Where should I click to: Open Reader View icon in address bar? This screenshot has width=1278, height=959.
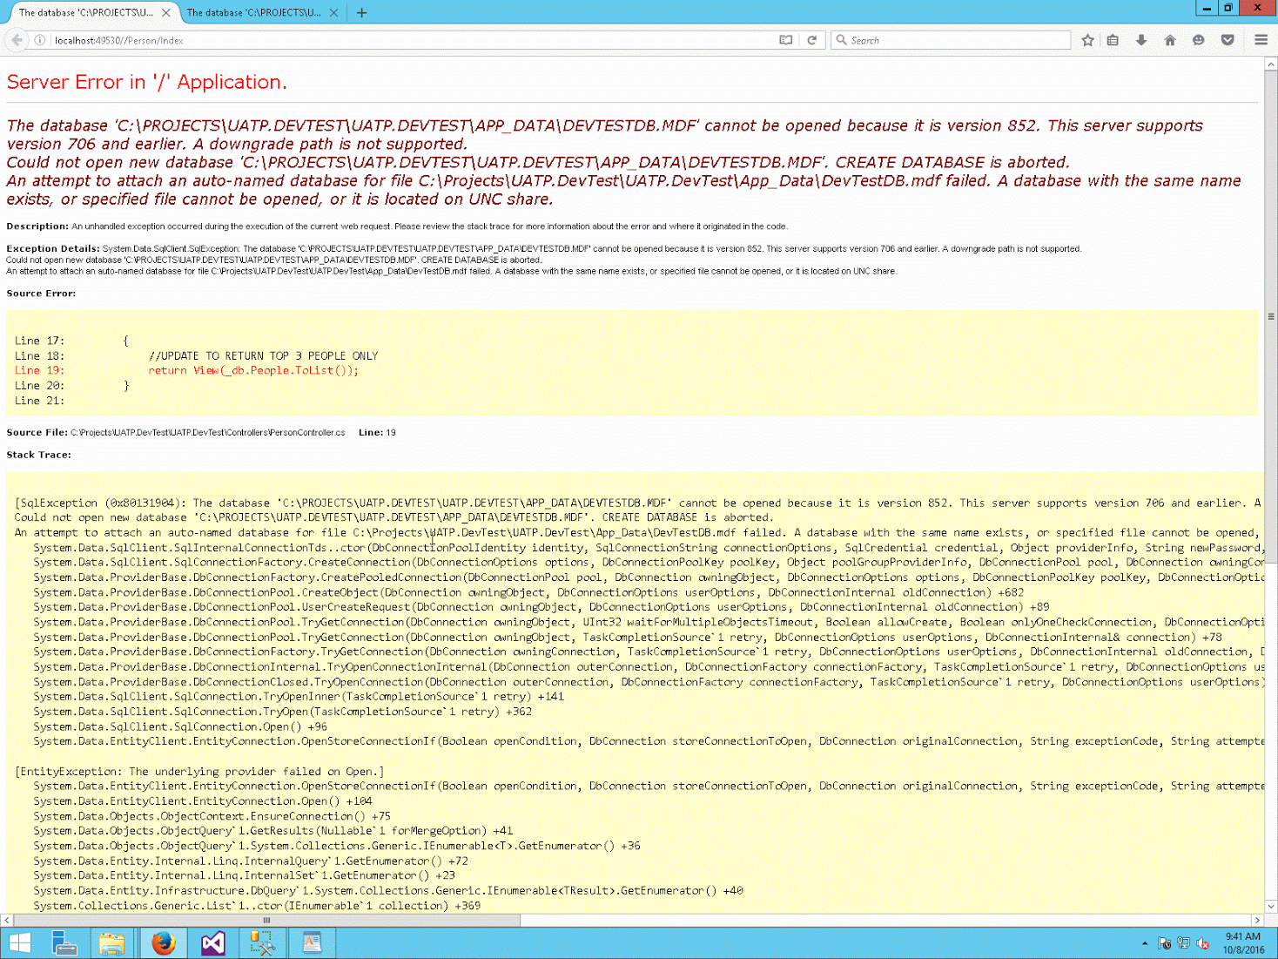[x=786, y=40]
